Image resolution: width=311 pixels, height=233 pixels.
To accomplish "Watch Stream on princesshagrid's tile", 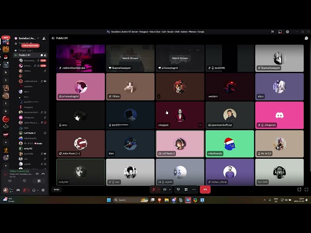I will 180,58.
